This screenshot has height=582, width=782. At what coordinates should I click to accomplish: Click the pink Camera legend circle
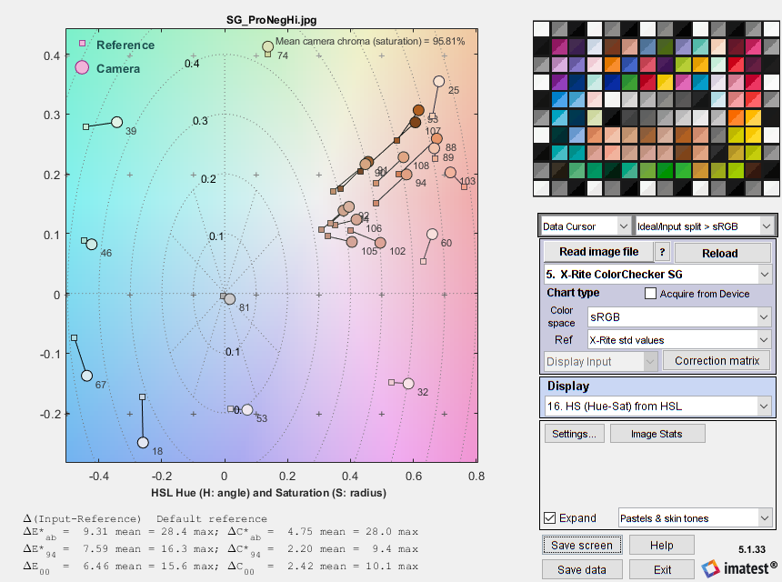click(x=82, y=68)
